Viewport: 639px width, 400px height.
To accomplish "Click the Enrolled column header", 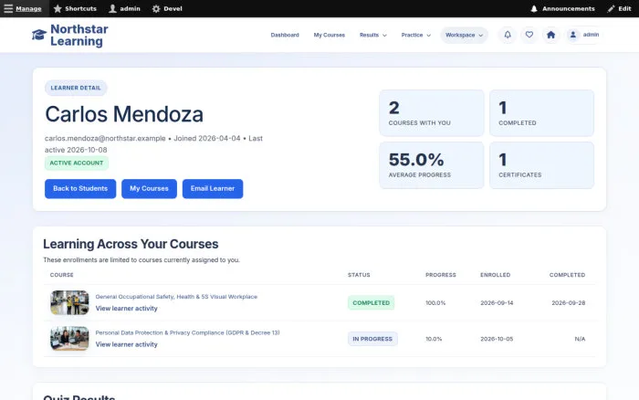I will point(495,275).
